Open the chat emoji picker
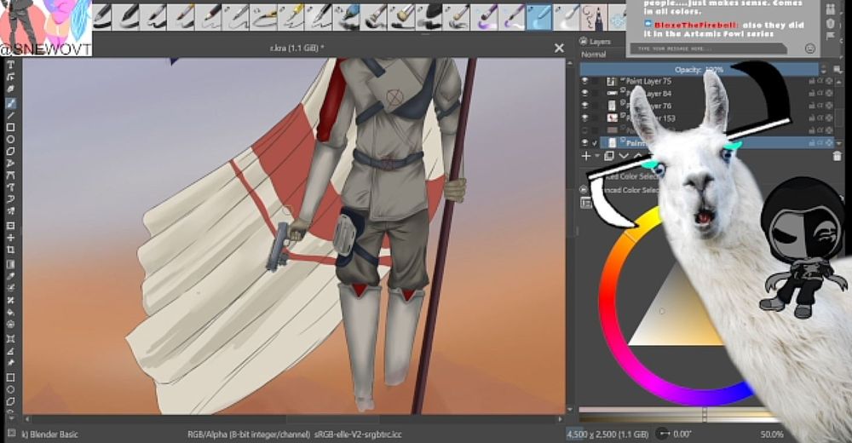852x443 pixels. [x=809, y=49]
